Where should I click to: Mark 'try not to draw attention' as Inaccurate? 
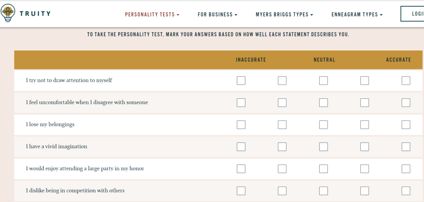241,81
